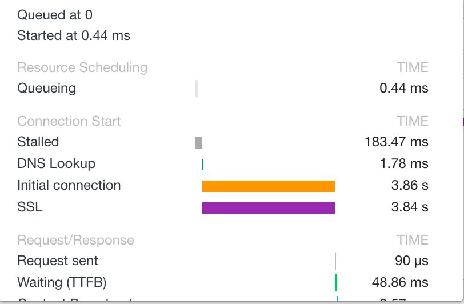Click the SSL row label
464x304 pixels.
coord(30,207)
